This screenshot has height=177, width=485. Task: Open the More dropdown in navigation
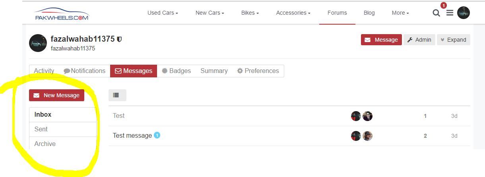click(x=400, y=13)
